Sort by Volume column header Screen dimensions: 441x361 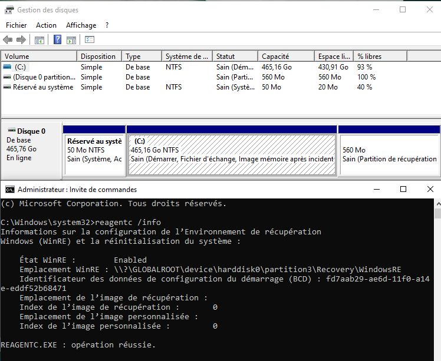tap(39, 56)
